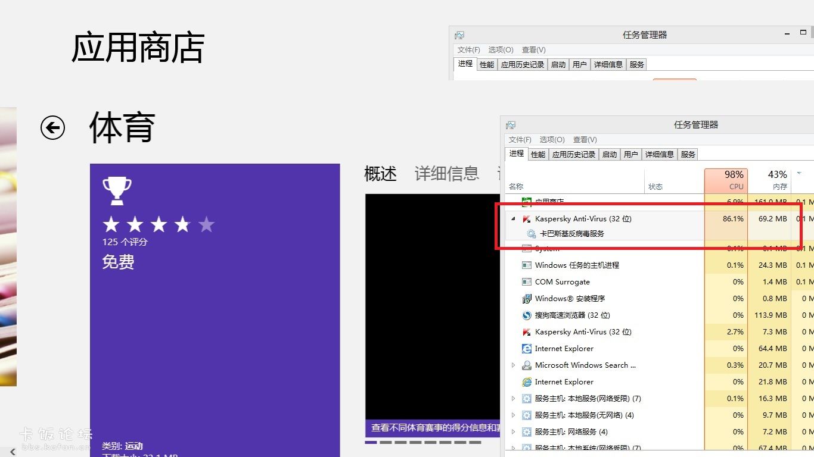Click the Store back arrow button
Image resolution: width=814 pixels, height=457 pixels.
click(x=52, y=127)
